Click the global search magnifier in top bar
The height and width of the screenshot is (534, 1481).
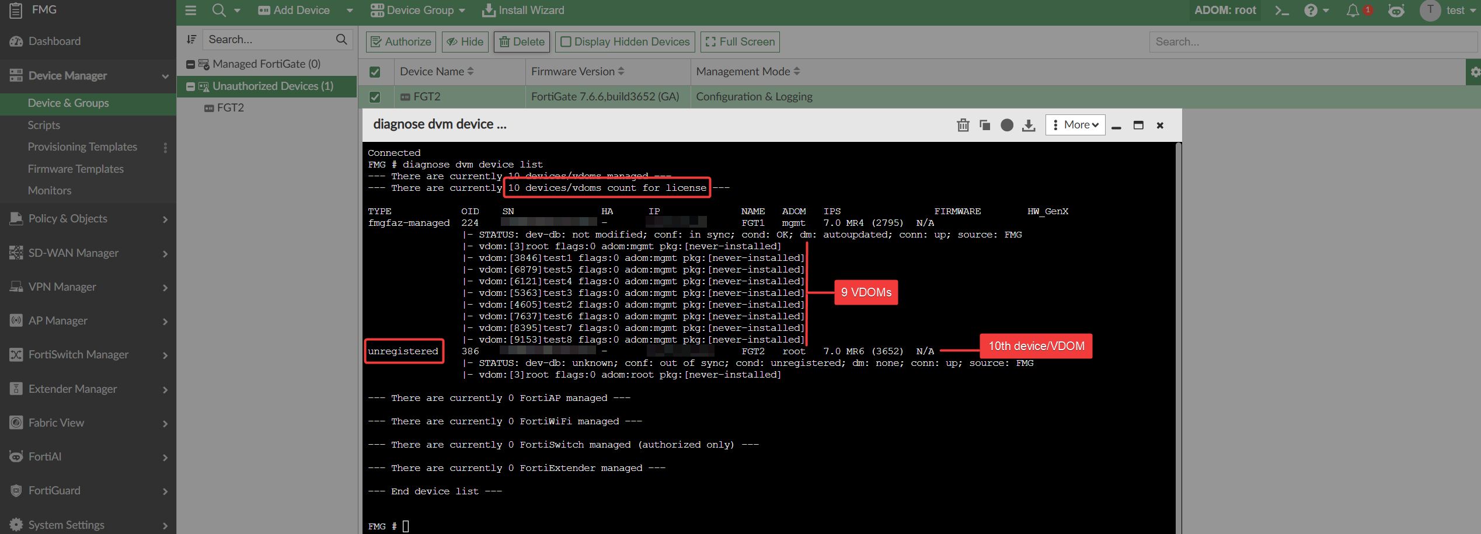219,10
